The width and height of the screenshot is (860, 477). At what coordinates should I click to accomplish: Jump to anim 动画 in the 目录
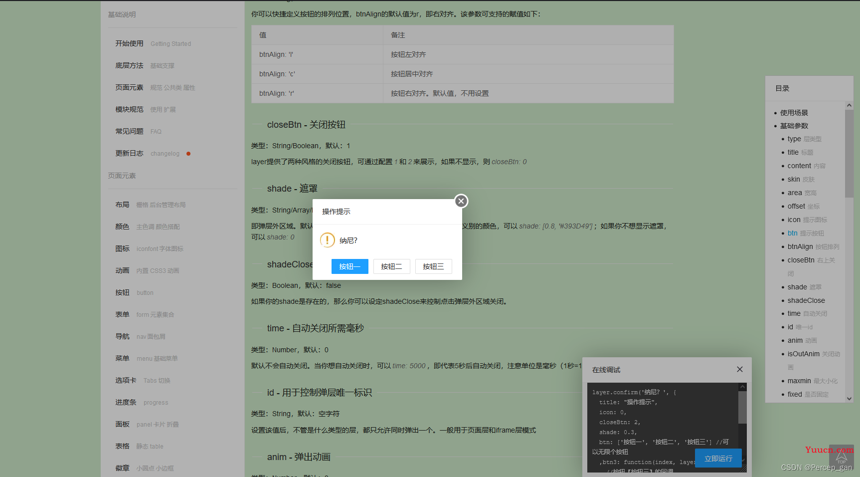tap(802, 341)
